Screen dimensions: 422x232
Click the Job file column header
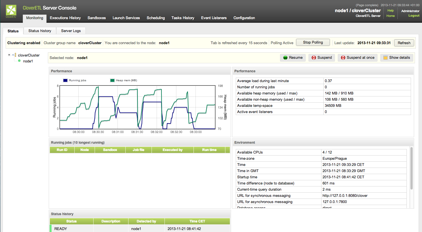[139, 150]
